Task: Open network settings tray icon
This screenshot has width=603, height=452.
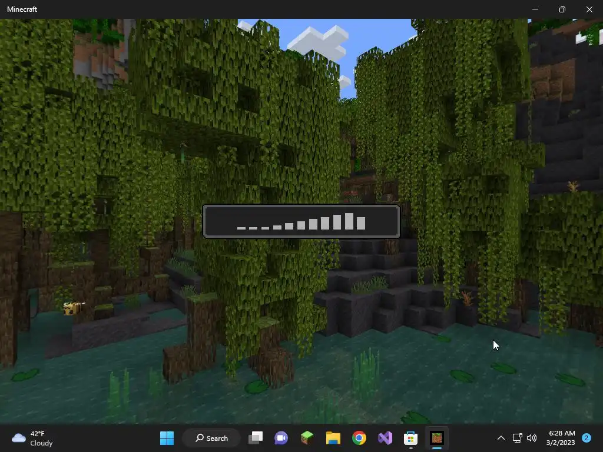Action: pyautogui.click(x=517, y=438)
